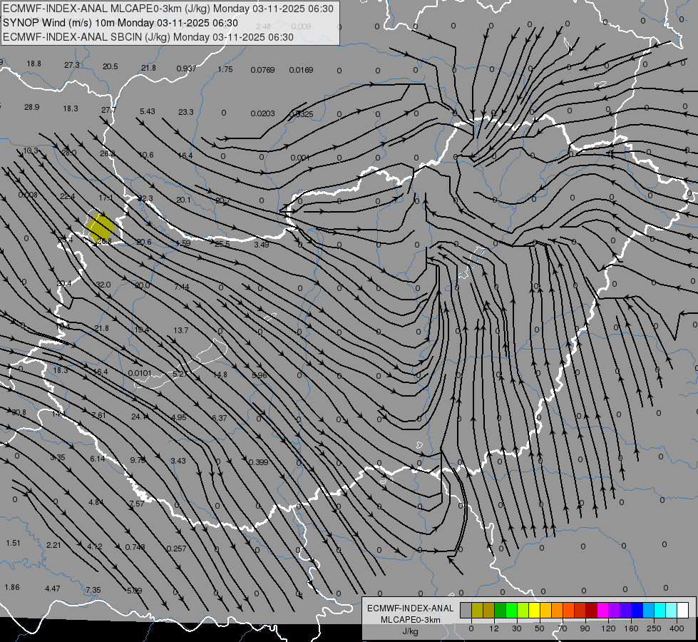Click the map value 7.44
This screenshot has height=642, width=698.
click(x=182, y=287)
